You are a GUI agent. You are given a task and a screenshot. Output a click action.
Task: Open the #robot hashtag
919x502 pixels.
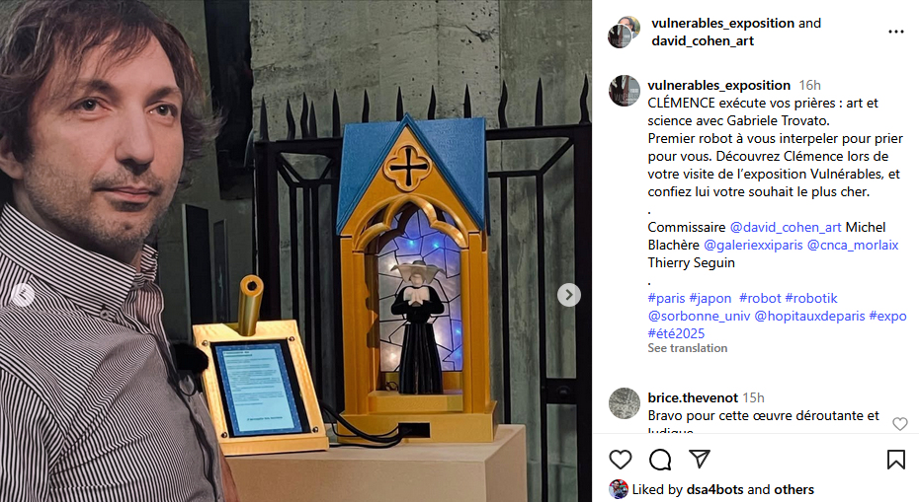(x=760, y=299)
